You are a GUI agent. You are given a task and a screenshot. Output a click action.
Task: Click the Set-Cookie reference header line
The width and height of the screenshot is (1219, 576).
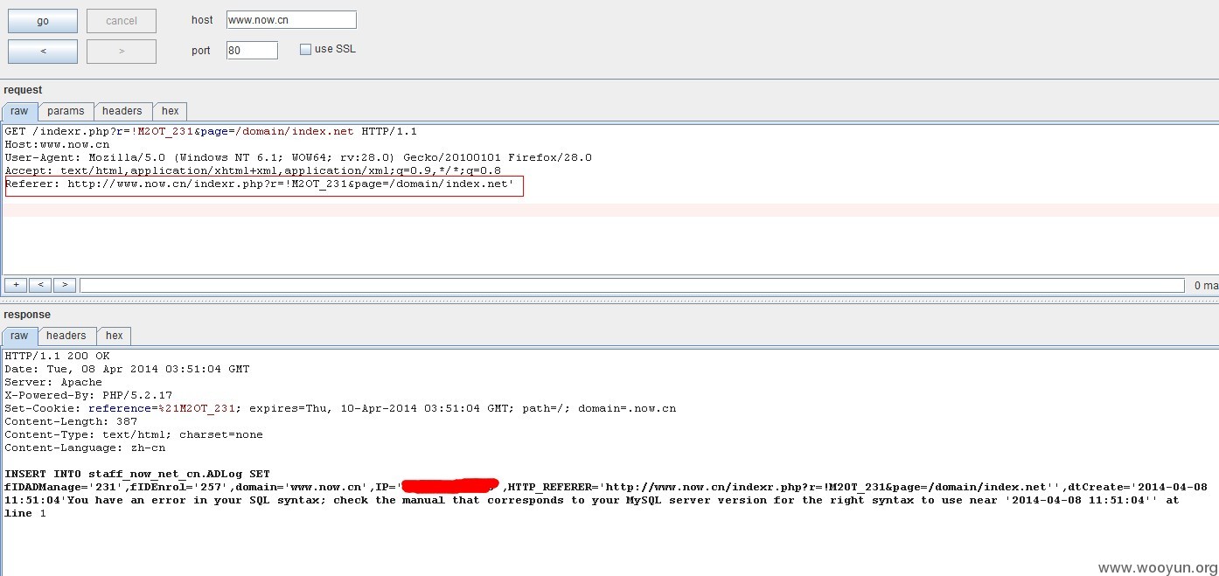pyautogui.click(x=340, y=409)
